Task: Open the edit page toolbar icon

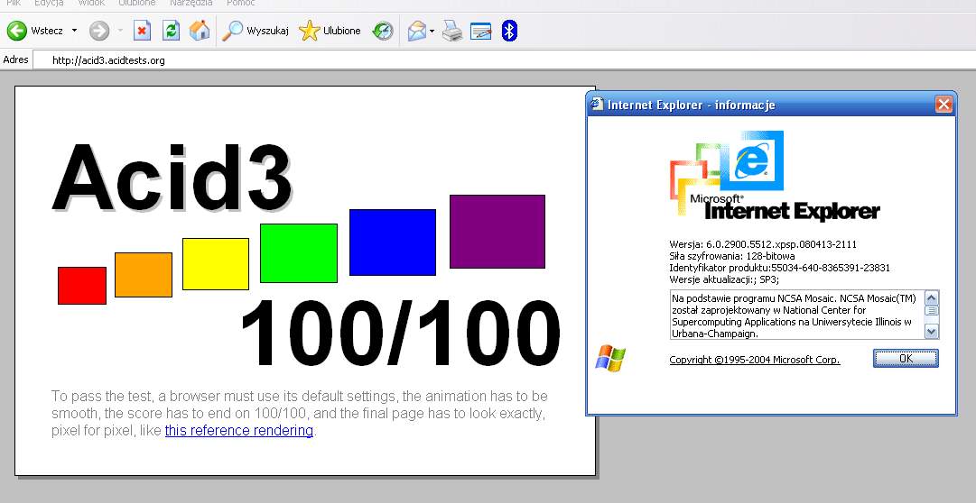Action: coord(480,31)
